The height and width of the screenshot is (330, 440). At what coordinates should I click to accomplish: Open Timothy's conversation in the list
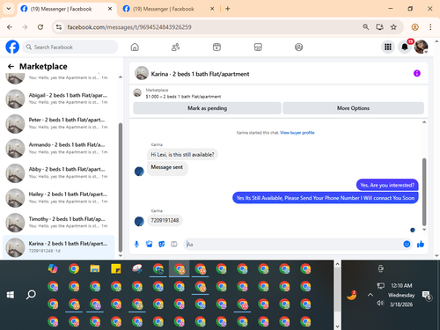59,223
